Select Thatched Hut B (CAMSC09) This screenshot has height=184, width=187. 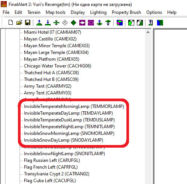(51, 79)
